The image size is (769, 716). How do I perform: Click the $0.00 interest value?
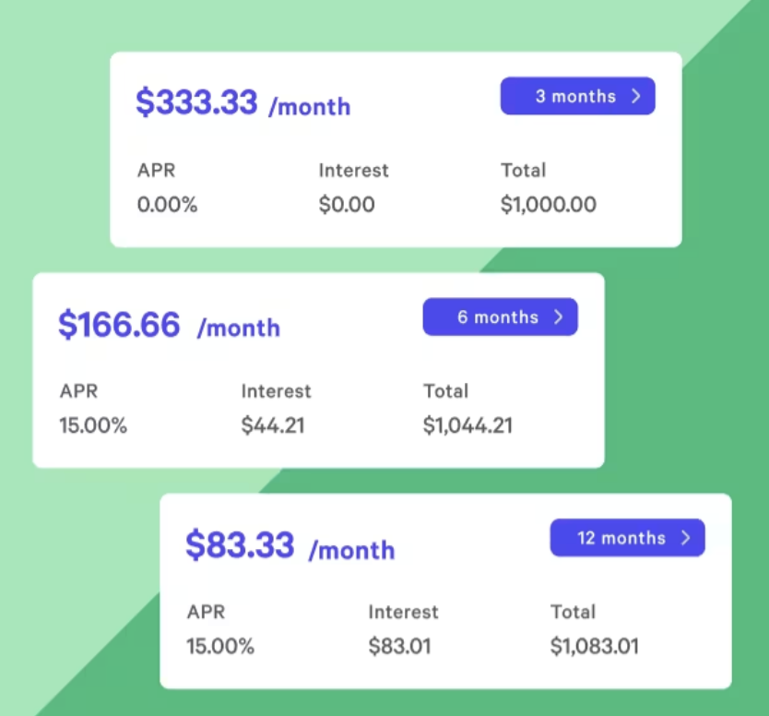(347, 205)
